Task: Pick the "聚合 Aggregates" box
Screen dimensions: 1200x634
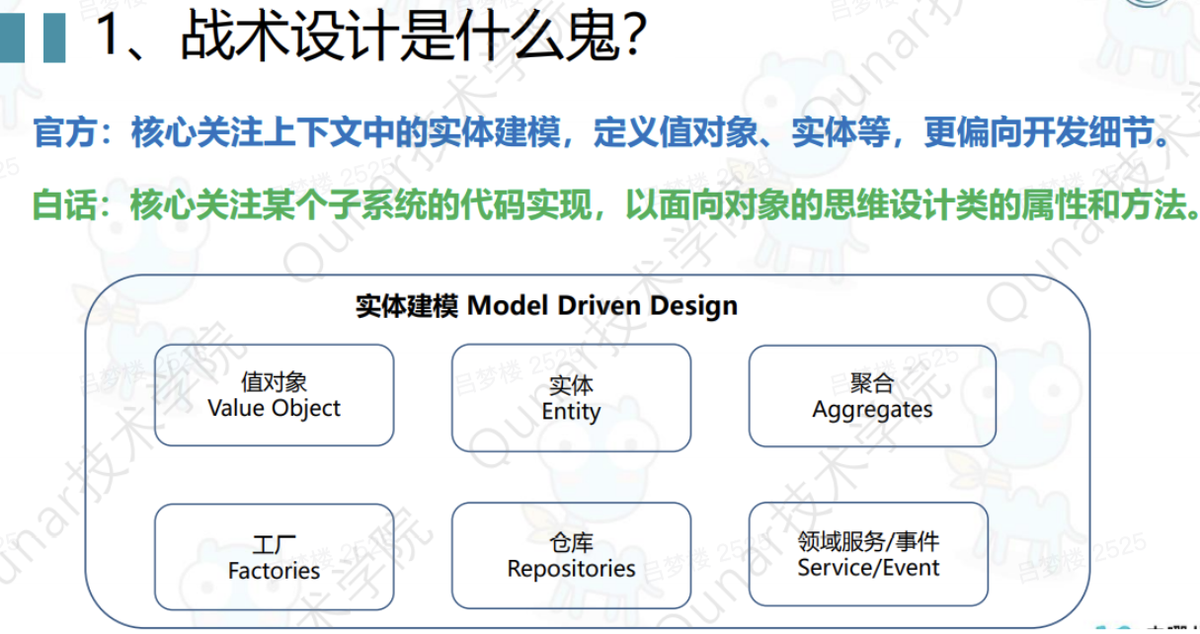Action: point(872,395)
